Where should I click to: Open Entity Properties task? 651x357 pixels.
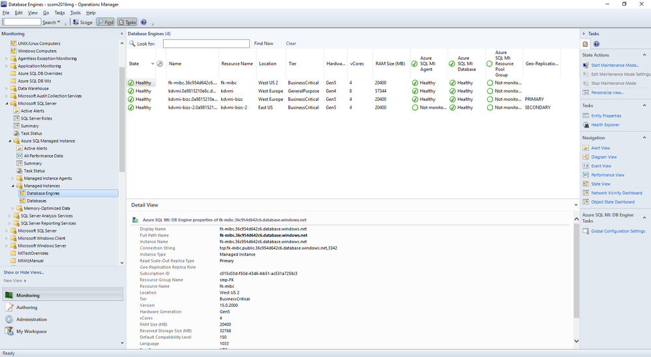click(x=606, y=116)
